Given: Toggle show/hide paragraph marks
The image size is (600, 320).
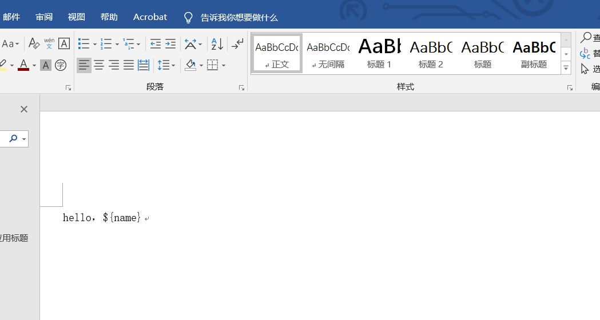Looking at the screenshot, I should (237, 44).
